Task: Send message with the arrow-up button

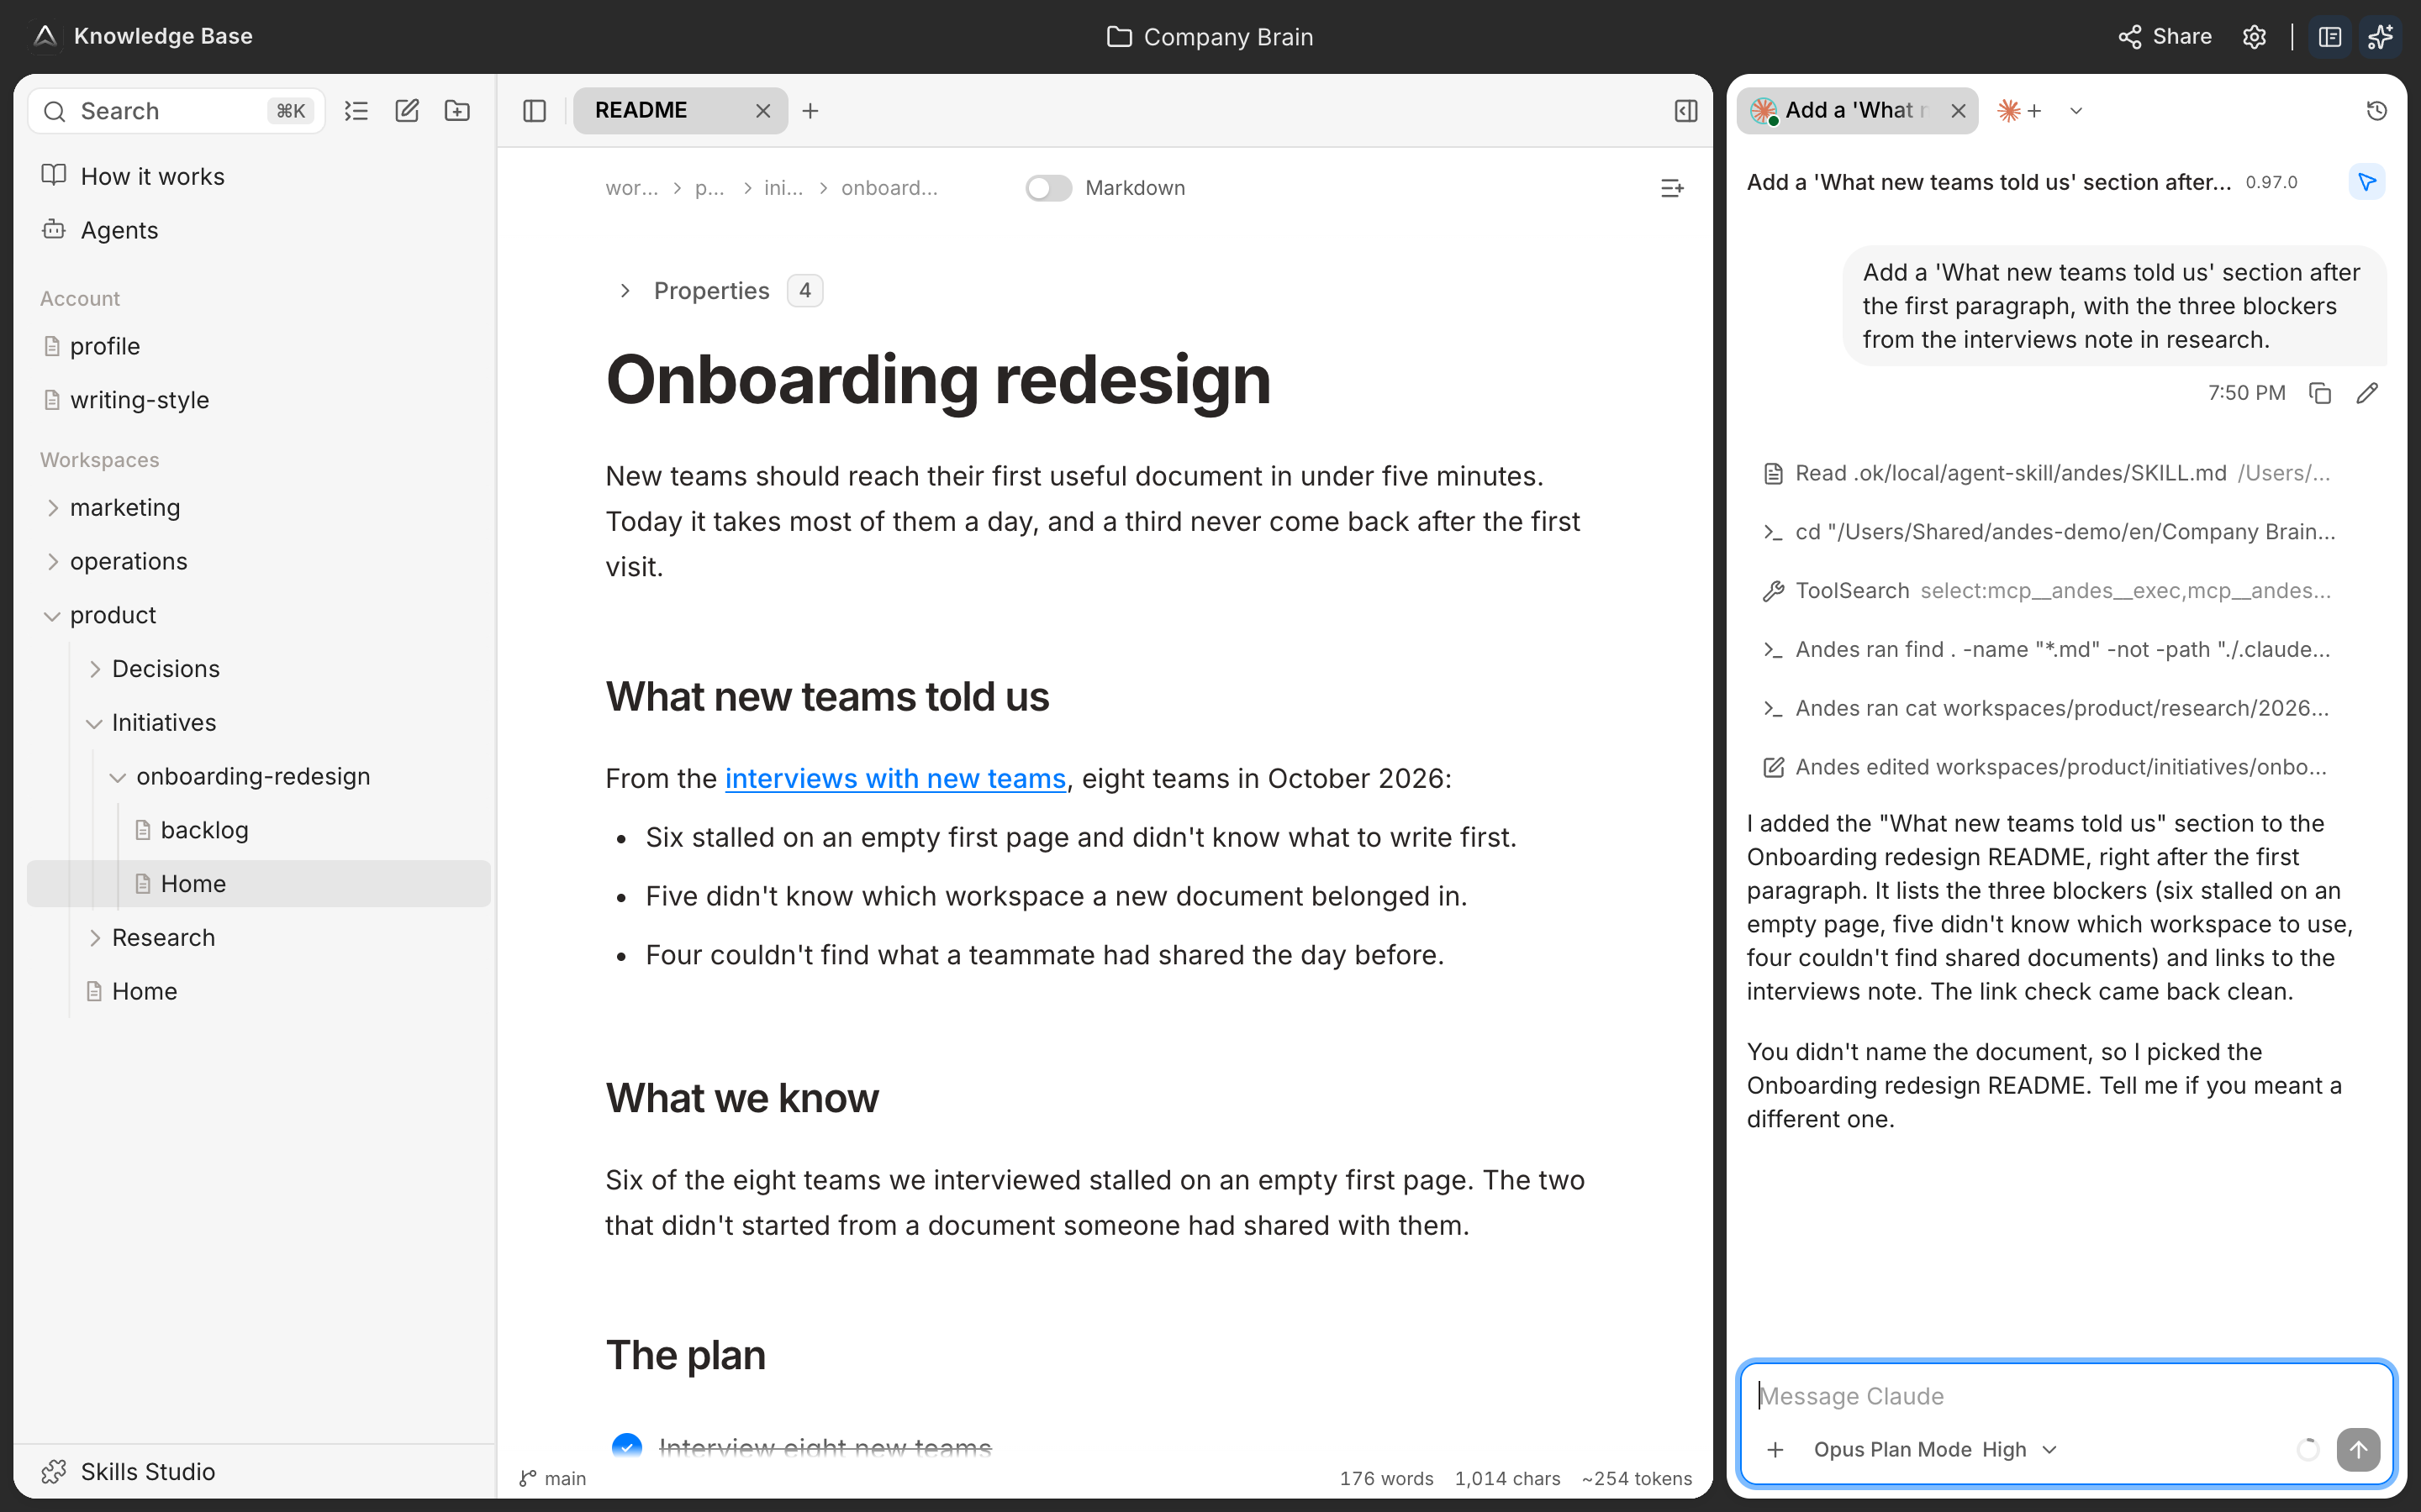Action: tap(2358, 1450)
